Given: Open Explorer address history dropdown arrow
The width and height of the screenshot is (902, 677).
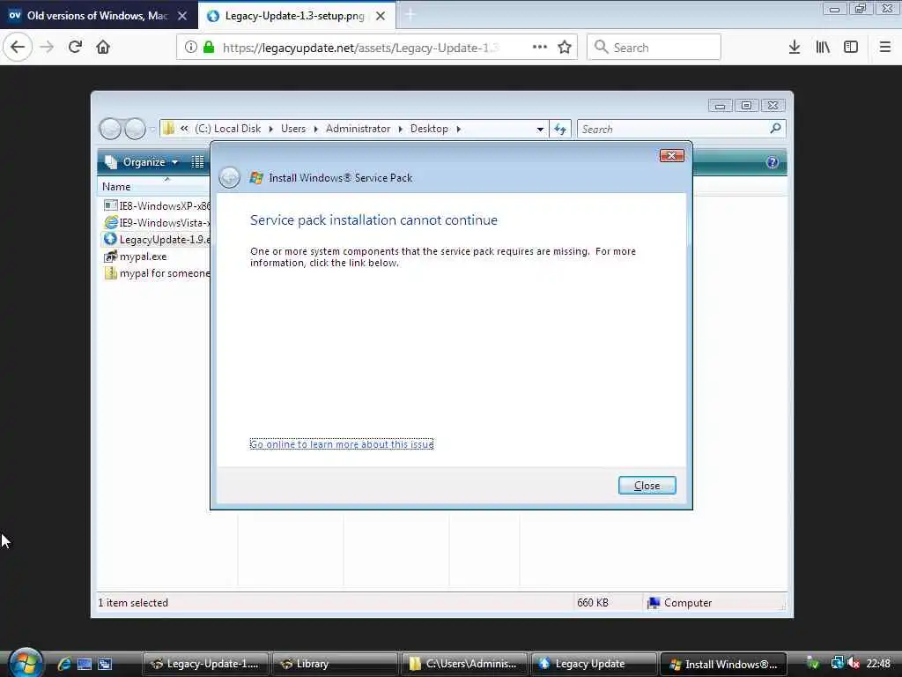Looking at the screenshot, I should (x=540, y=129).
